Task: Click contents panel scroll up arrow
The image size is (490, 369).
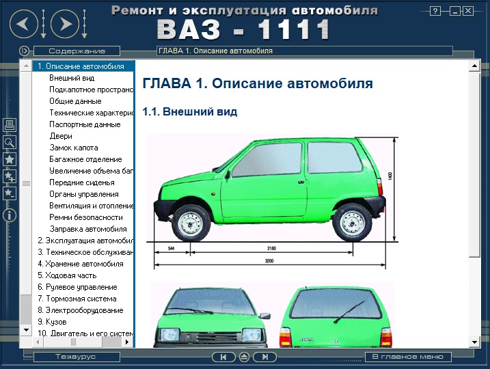Action: click(26, 66)
